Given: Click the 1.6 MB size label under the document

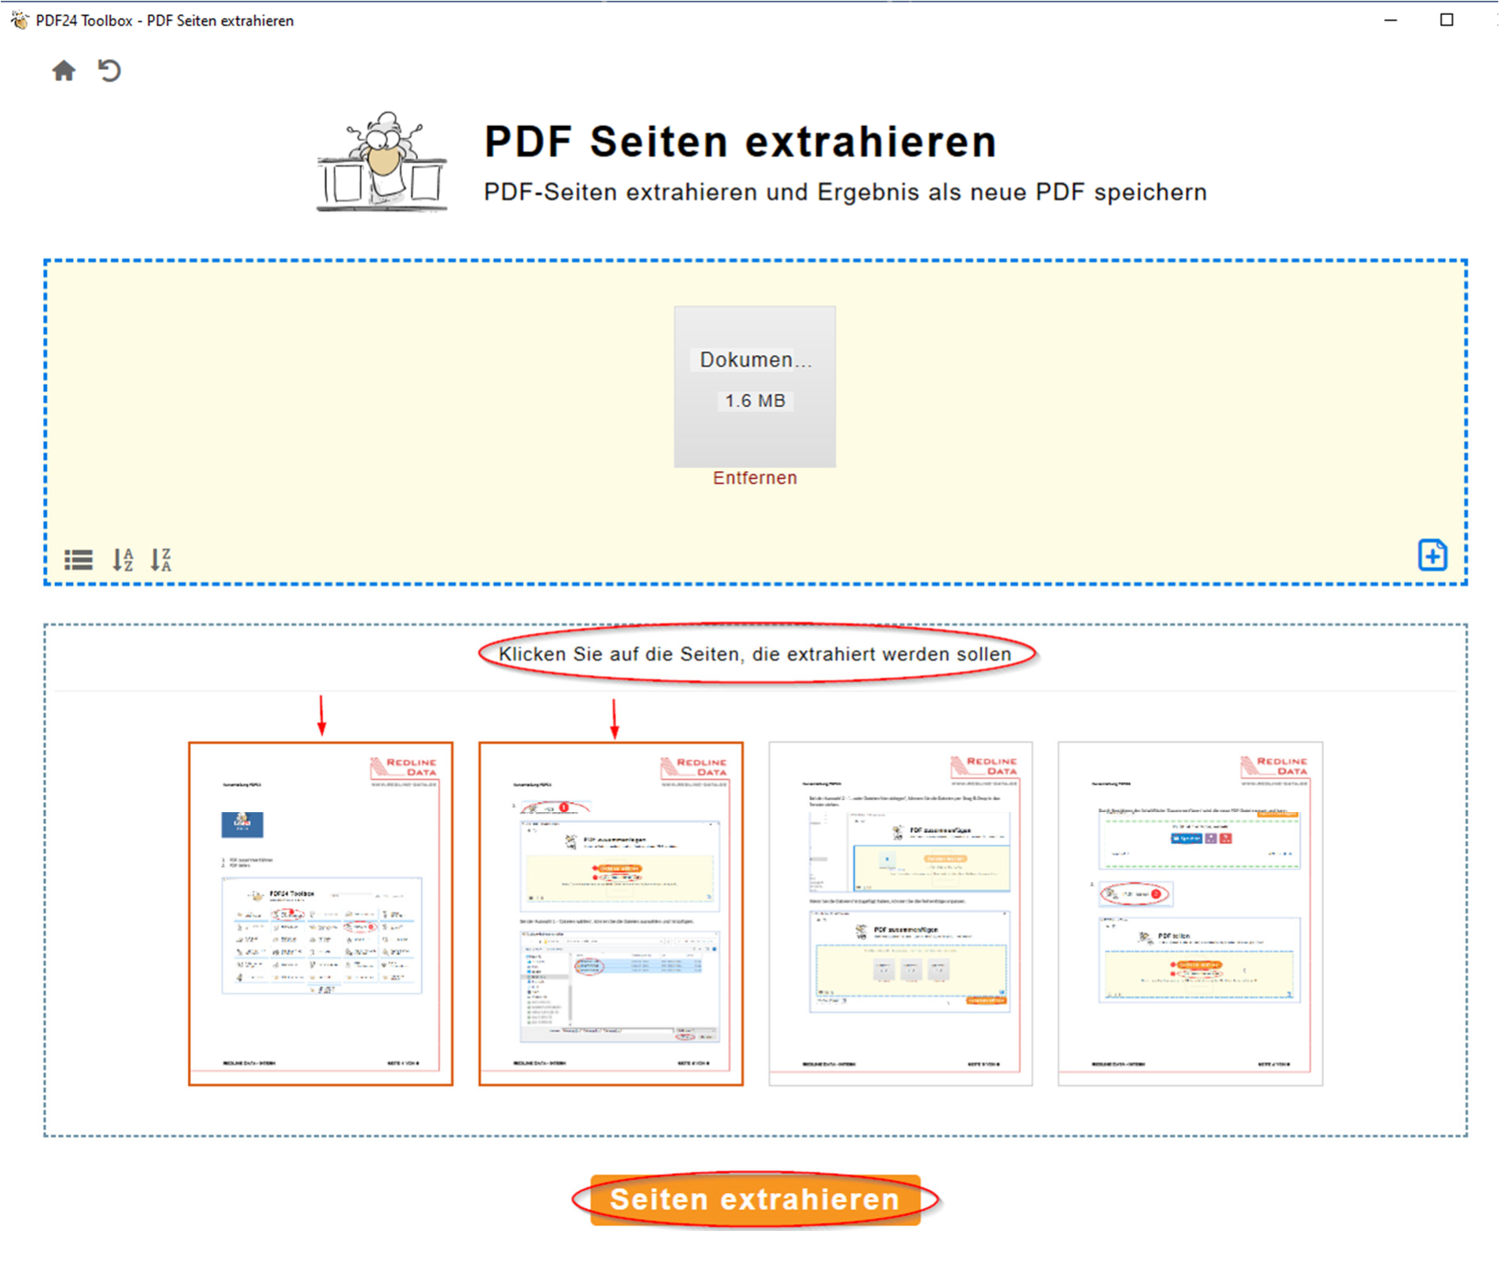Looking at the screenshot, I should pyautogui.click(x=754, y=401).
